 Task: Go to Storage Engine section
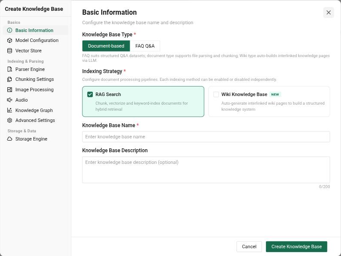(x=35, y=139)
